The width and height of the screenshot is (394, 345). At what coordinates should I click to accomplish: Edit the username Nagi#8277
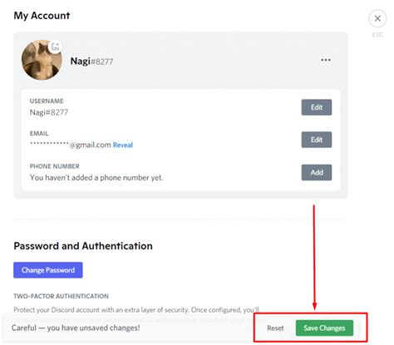[x=317, y=107]
